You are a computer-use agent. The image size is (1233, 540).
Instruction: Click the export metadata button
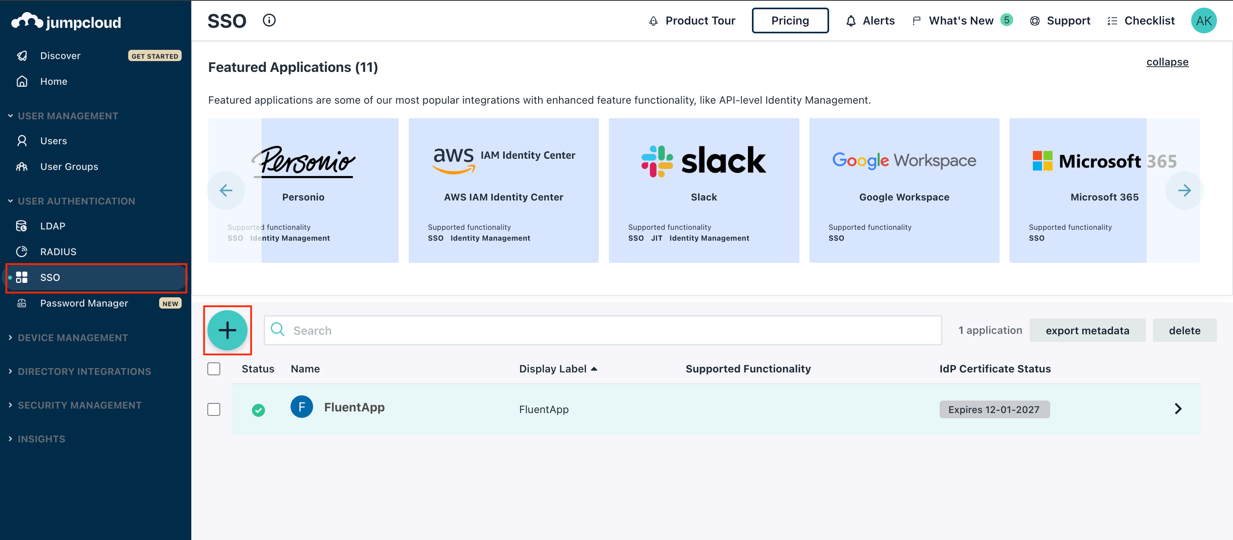(x=1088, y=330)
